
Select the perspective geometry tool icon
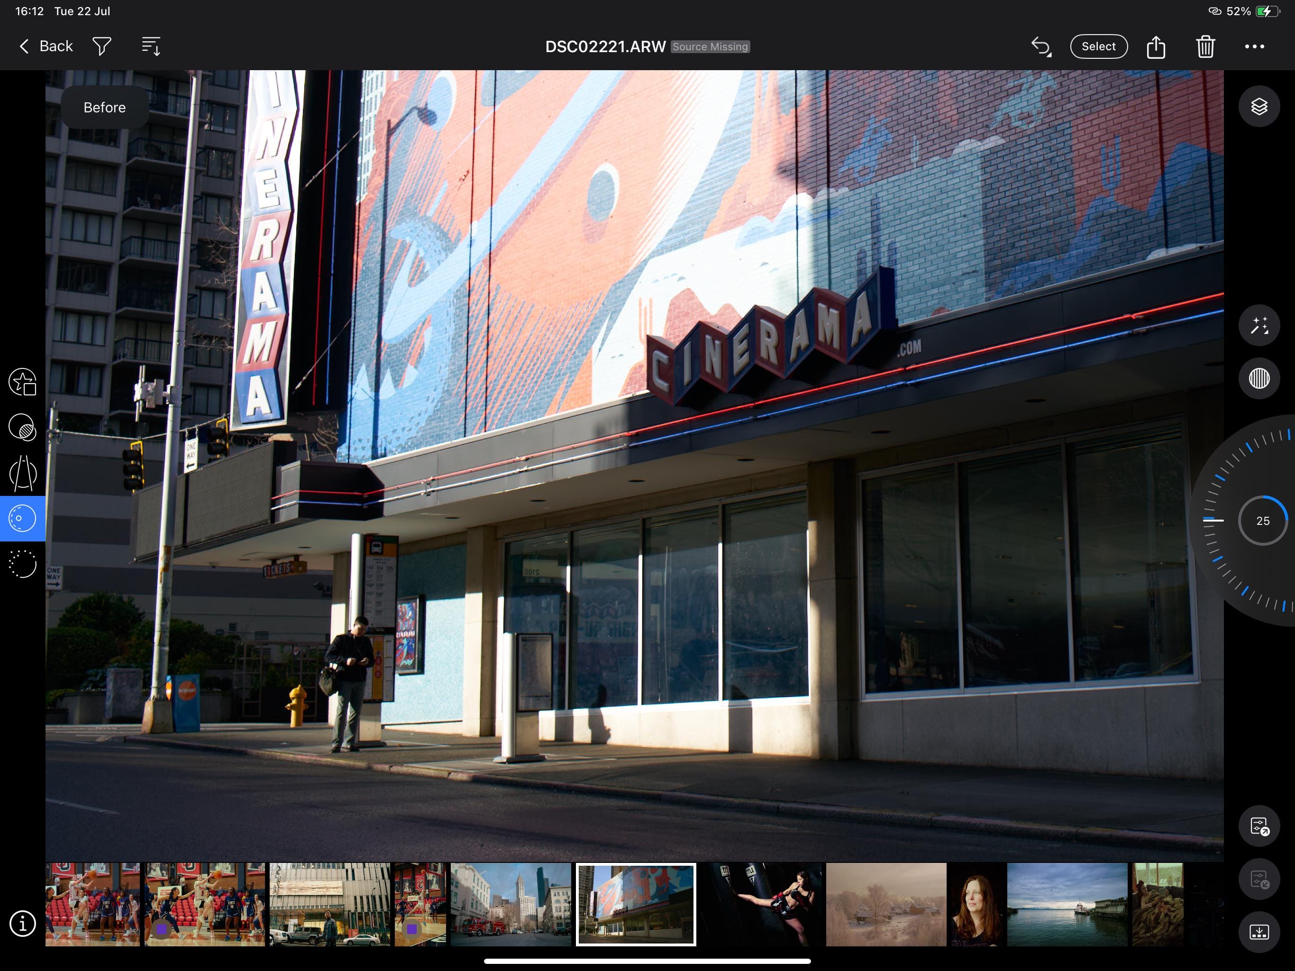click(x=23, y=473)
